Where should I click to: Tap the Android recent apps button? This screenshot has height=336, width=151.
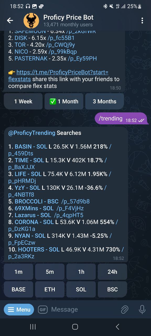point(33,327)
